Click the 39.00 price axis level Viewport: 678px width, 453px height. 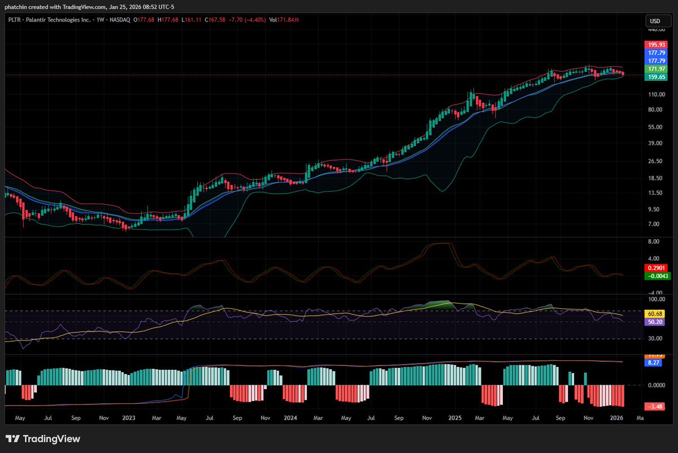[655, 144]
